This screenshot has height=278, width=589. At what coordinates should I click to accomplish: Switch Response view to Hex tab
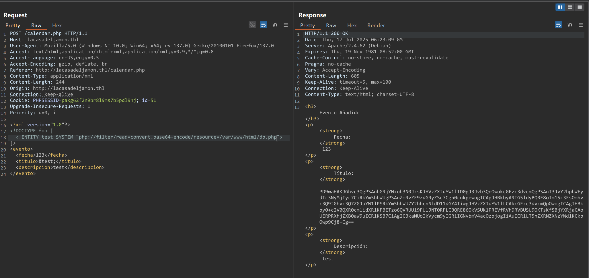pos(352,25)
